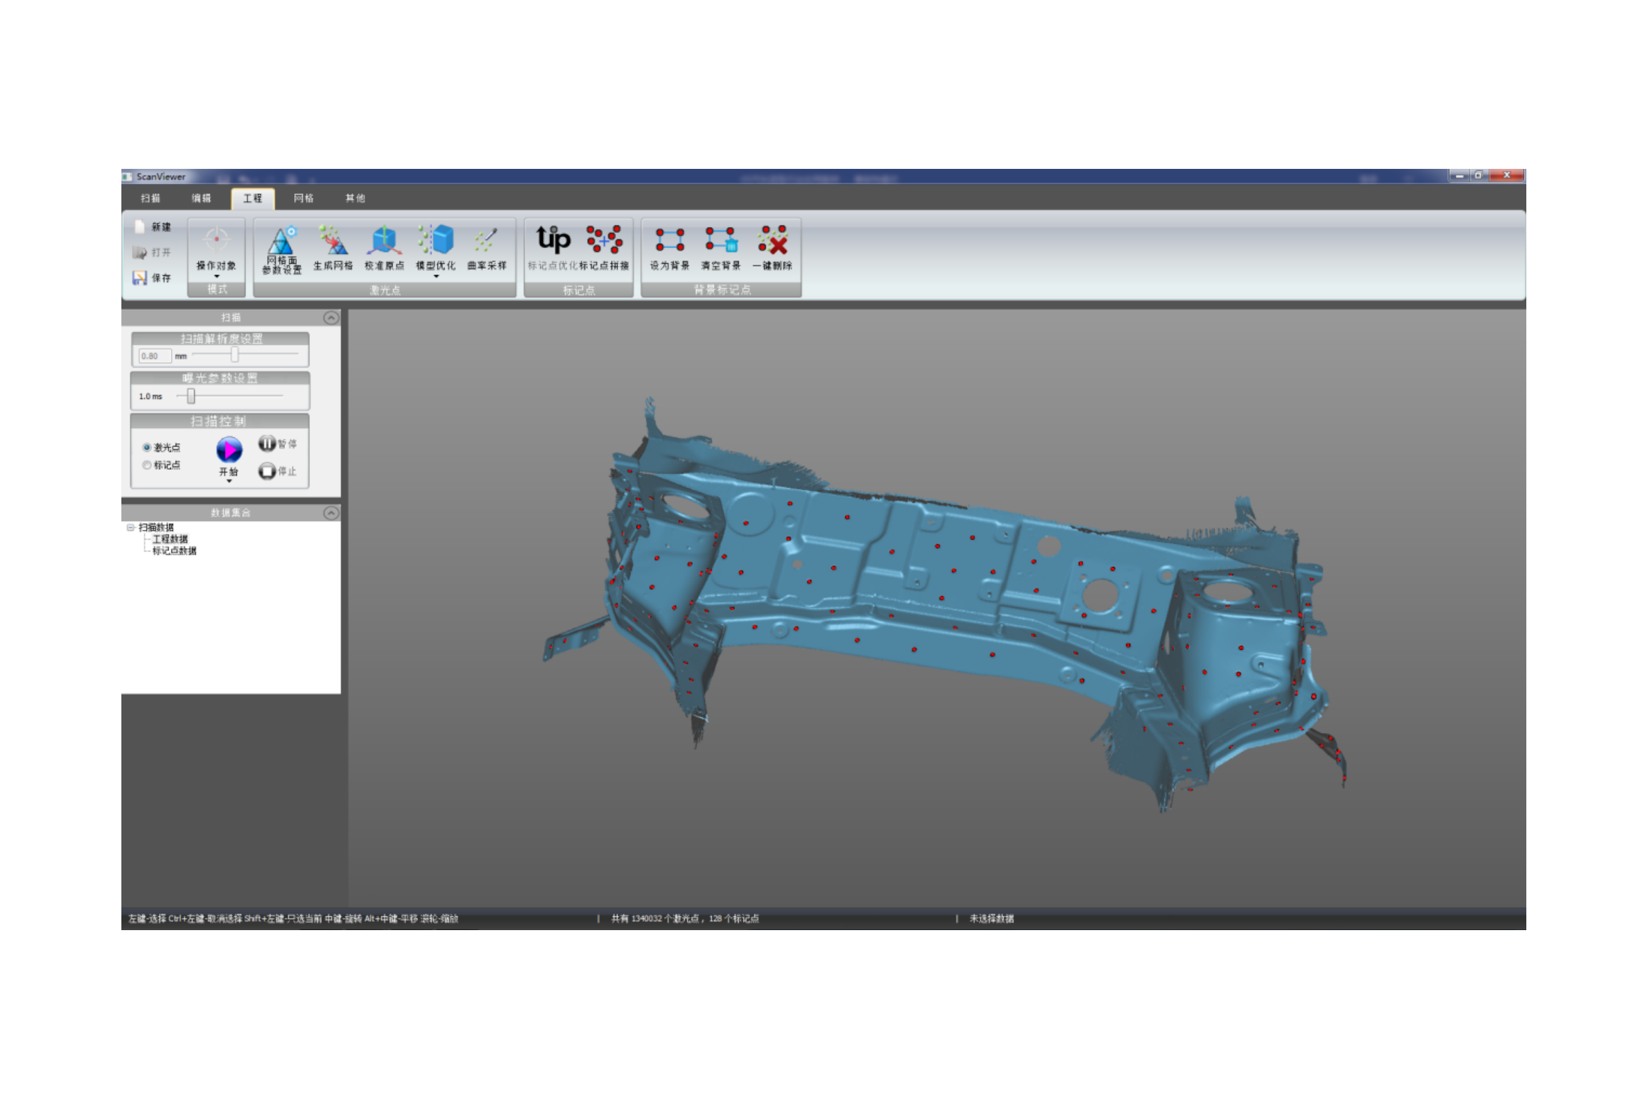Collapse the 数据集合 panel
1649x1099 pixels.
[330, 513]
